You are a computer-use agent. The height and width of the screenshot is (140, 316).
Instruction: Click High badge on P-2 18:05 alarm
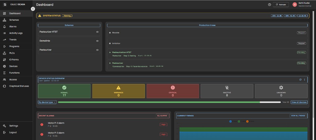pos(164,125)
